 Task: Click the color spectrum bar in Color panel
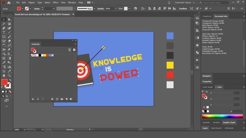222,116
